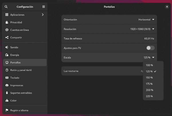The image size is (172, 116).
Task: Click the checkmark beside 125 % option
Action: 155,71
